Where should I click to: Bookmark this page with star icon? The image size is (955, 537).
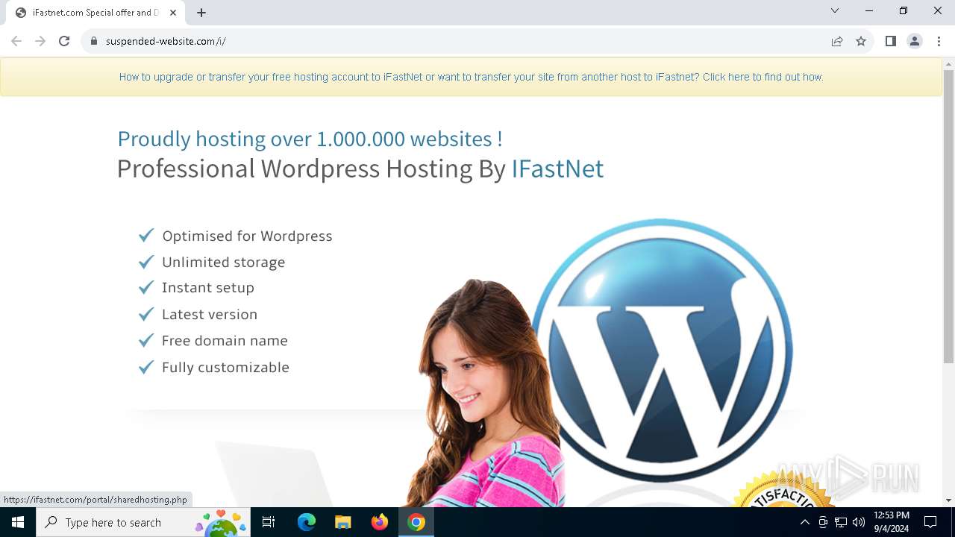coord(861,41)
